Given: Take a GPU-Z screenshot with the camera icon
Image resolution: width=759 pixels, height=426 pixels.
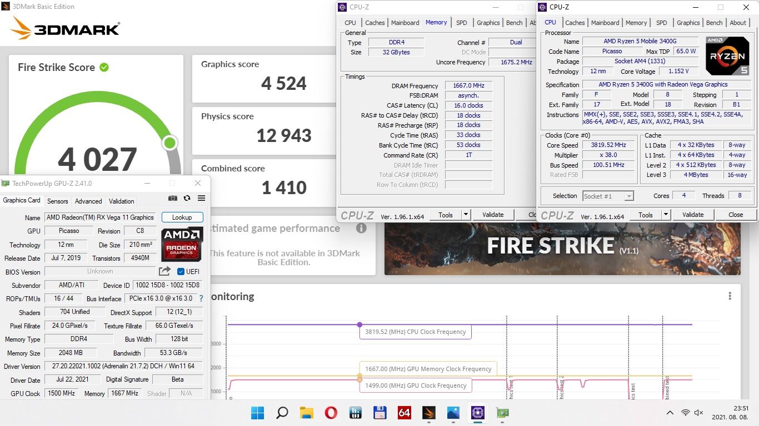Looking at the screenshot, I should (173, 198).
